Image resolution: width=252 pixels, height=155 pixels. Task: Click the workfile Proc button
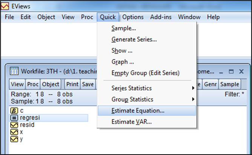coord(33,84)
